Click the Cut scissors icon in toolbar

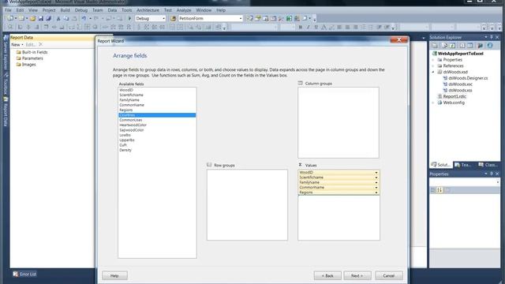(58, 18)
